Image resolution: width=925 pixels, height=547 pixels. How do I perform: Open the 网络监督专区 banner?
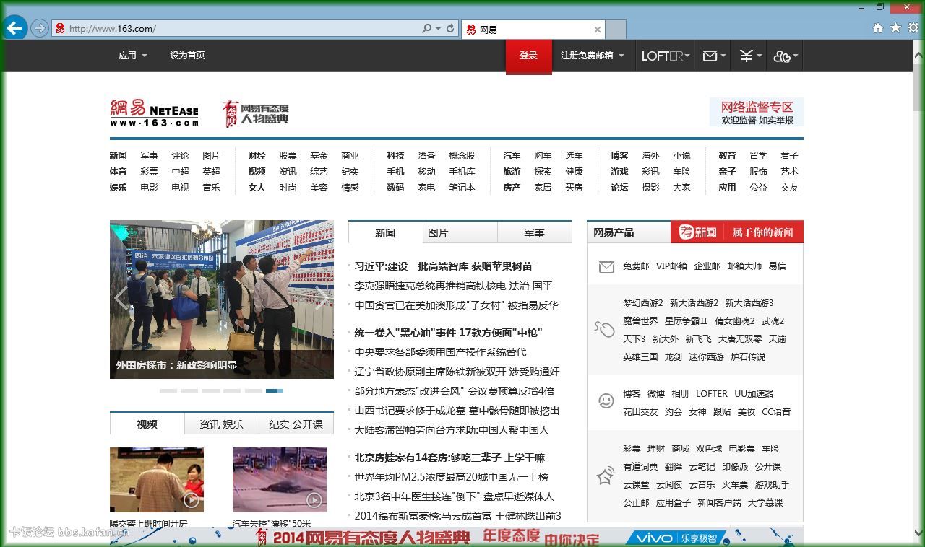click(757, 113)
